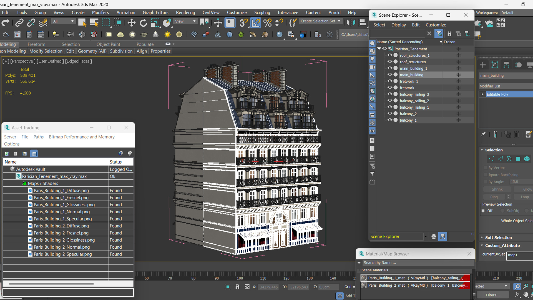This screenshot has height=300, width=533.
Task: Open the Modifier List dropdown
Action: click(506, 86)
